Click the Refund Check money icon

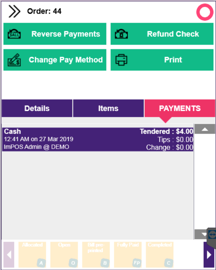(x=121, y=34)
